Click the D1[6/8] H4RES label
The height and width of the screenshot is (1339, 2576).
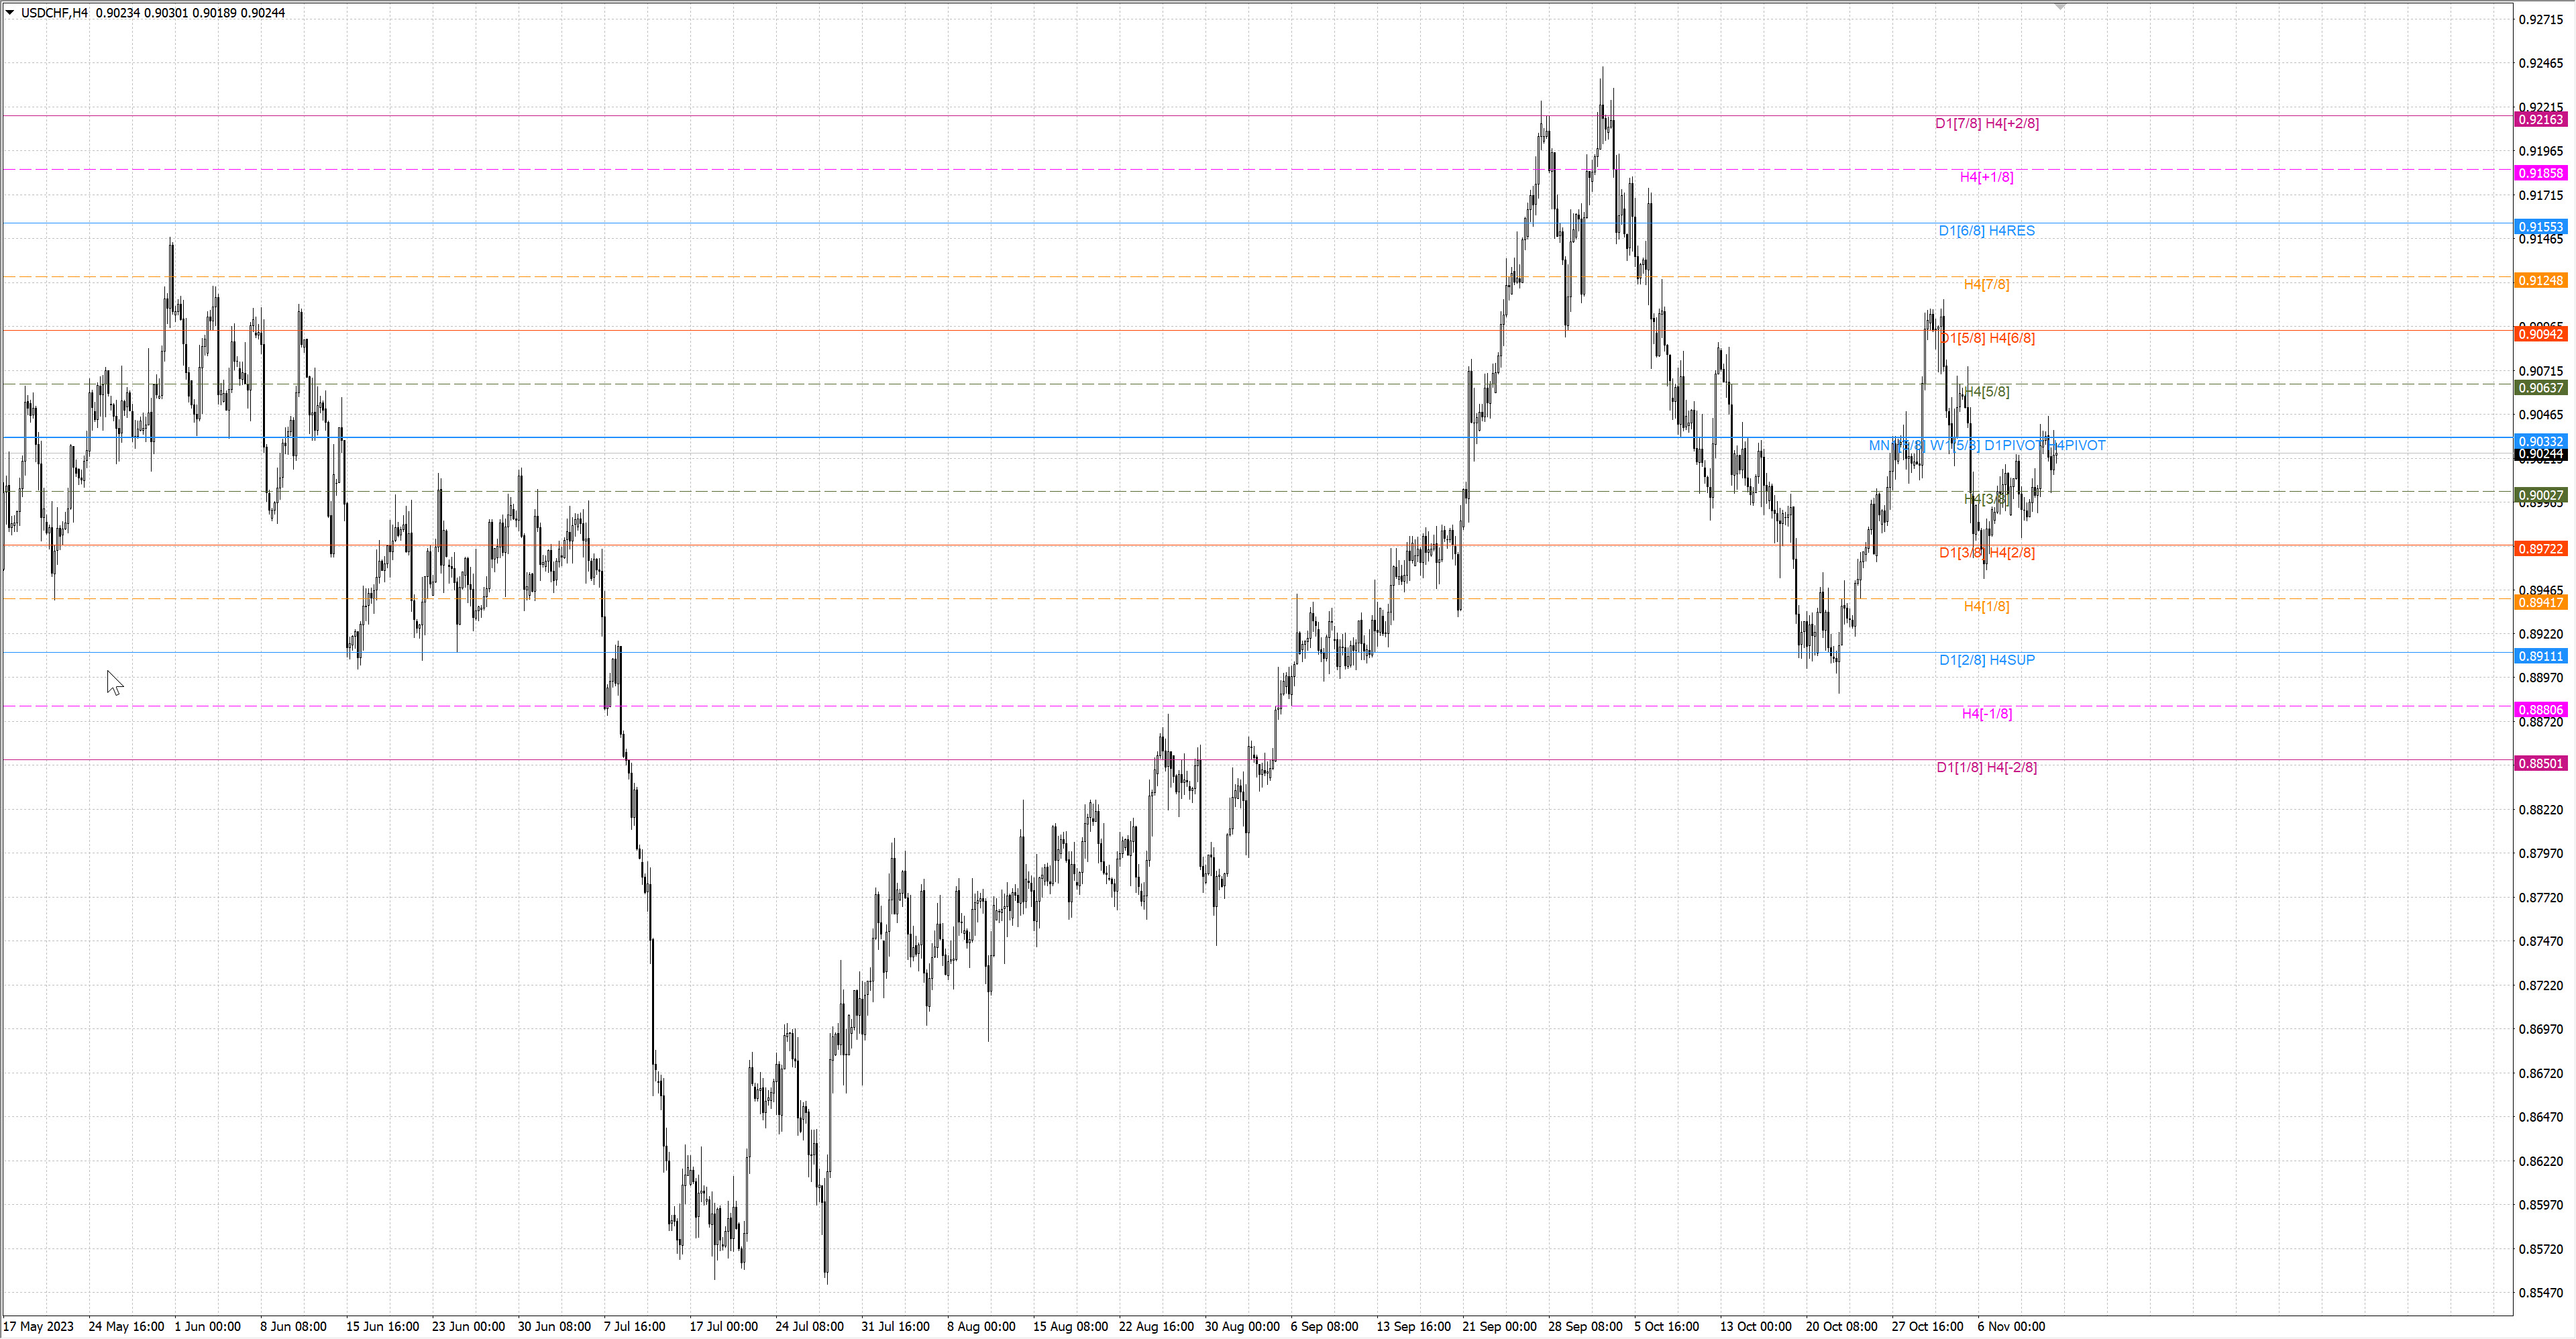click(x=1986, y=231)
